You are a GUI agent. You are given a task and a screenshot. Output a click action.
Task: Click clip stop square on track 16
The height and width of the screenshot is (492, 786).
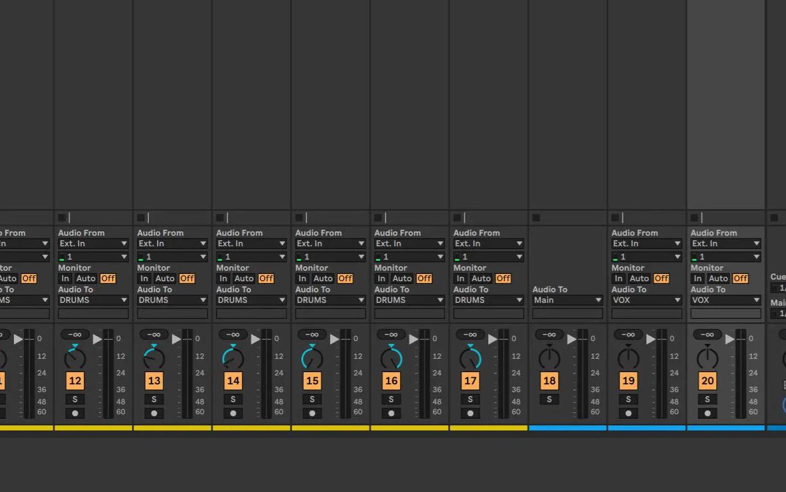coord(378,218)
